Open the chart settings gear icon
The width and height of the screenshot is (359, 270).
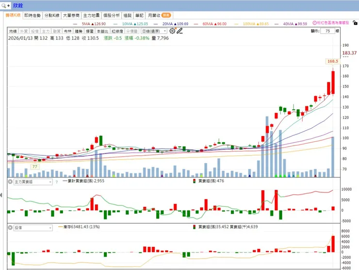[172, 31]
